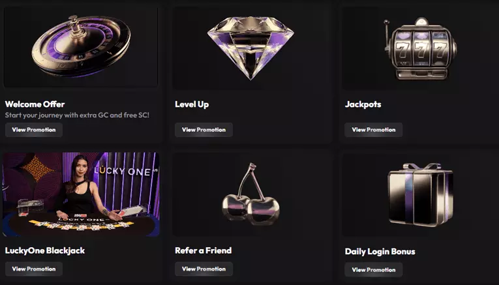This screenshot has width=499, height=285.
Task: Click the Welcome Offer description text
Action: 77,115
